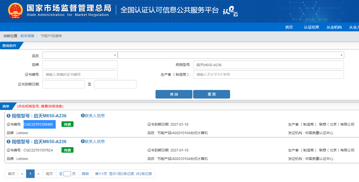
Task: Click info icon of first 联系人信息
Action: click(x=83, y=116)
